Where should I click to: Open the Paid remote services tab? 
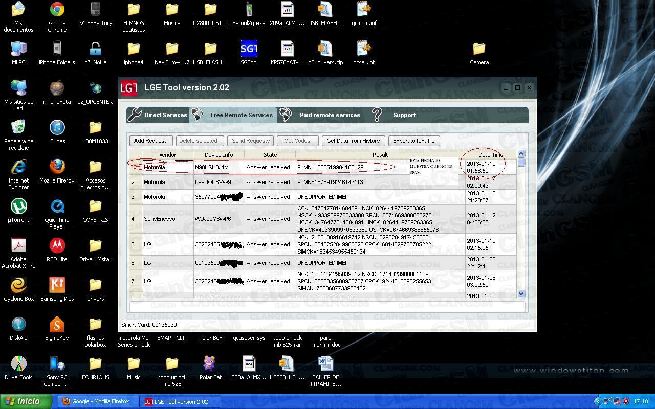[x=321, y=115]
